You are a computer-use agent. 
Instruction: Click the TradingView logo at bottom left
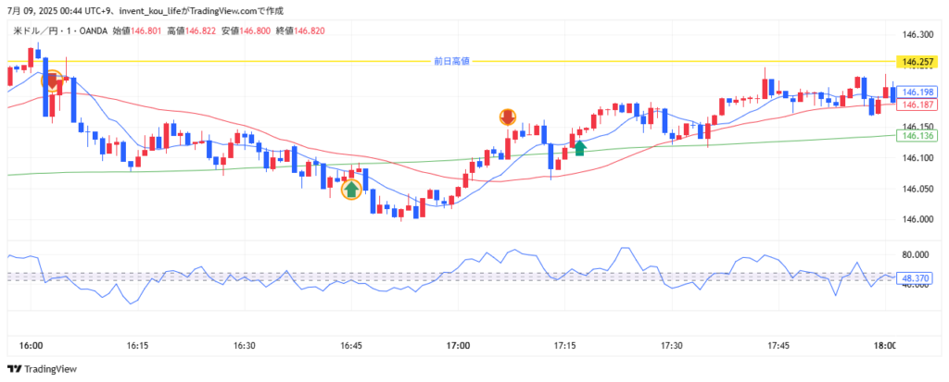pyautogui.click(x=42, y=369)
